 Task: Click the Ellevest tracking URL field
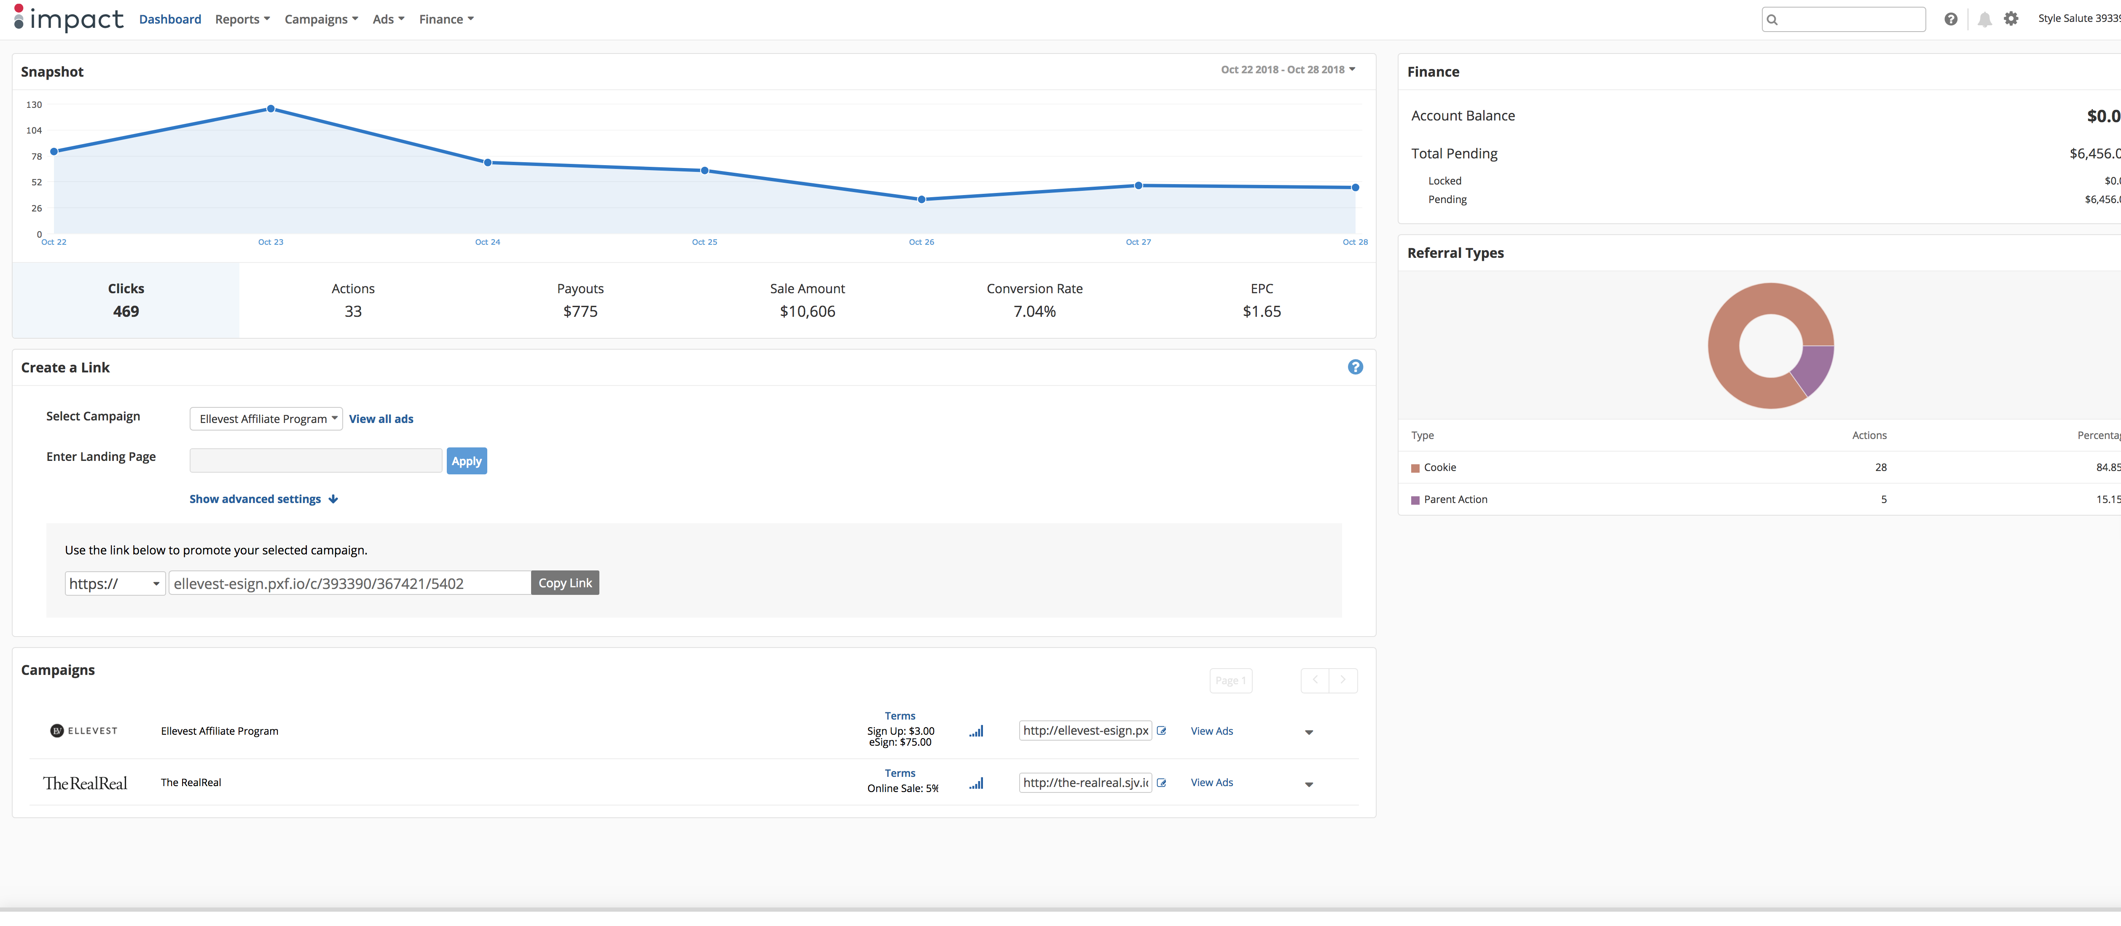[x=1085, y=730]
